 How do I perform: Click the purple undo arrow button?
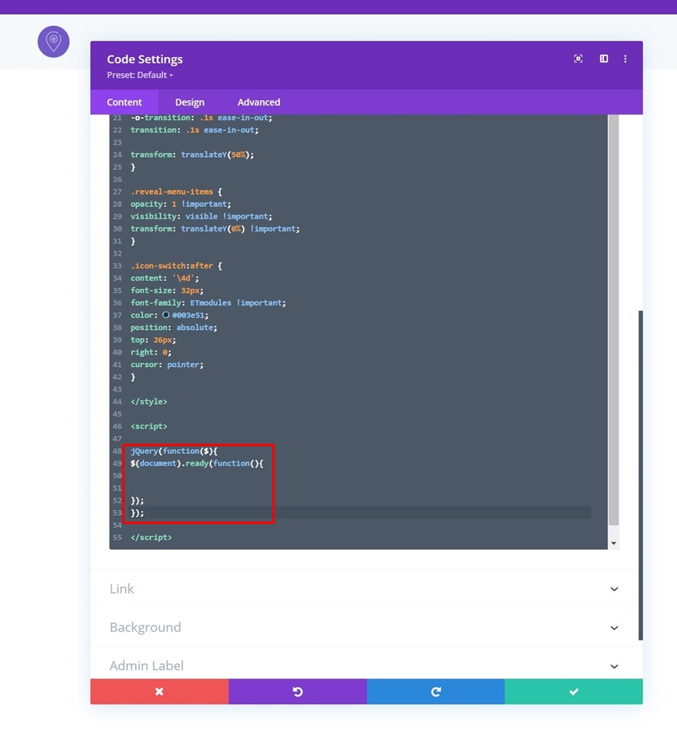tap(298, 692)
